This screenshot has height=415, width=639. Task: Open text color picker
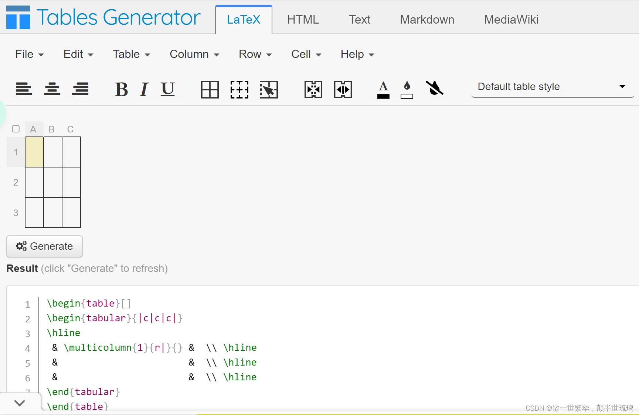[x=383, y=90]
